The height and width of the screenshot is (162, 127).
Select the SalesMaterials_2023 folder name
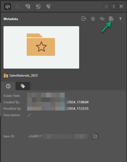tap(23, 76)
